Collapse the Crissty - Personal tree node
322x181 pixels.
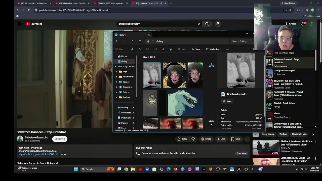point(115,67)
